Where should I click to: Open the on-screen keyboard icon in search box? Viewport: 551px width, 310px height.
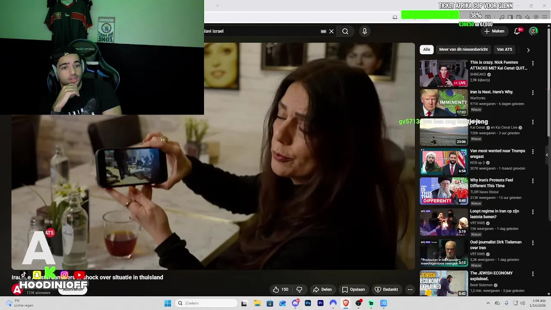point(324,31)
